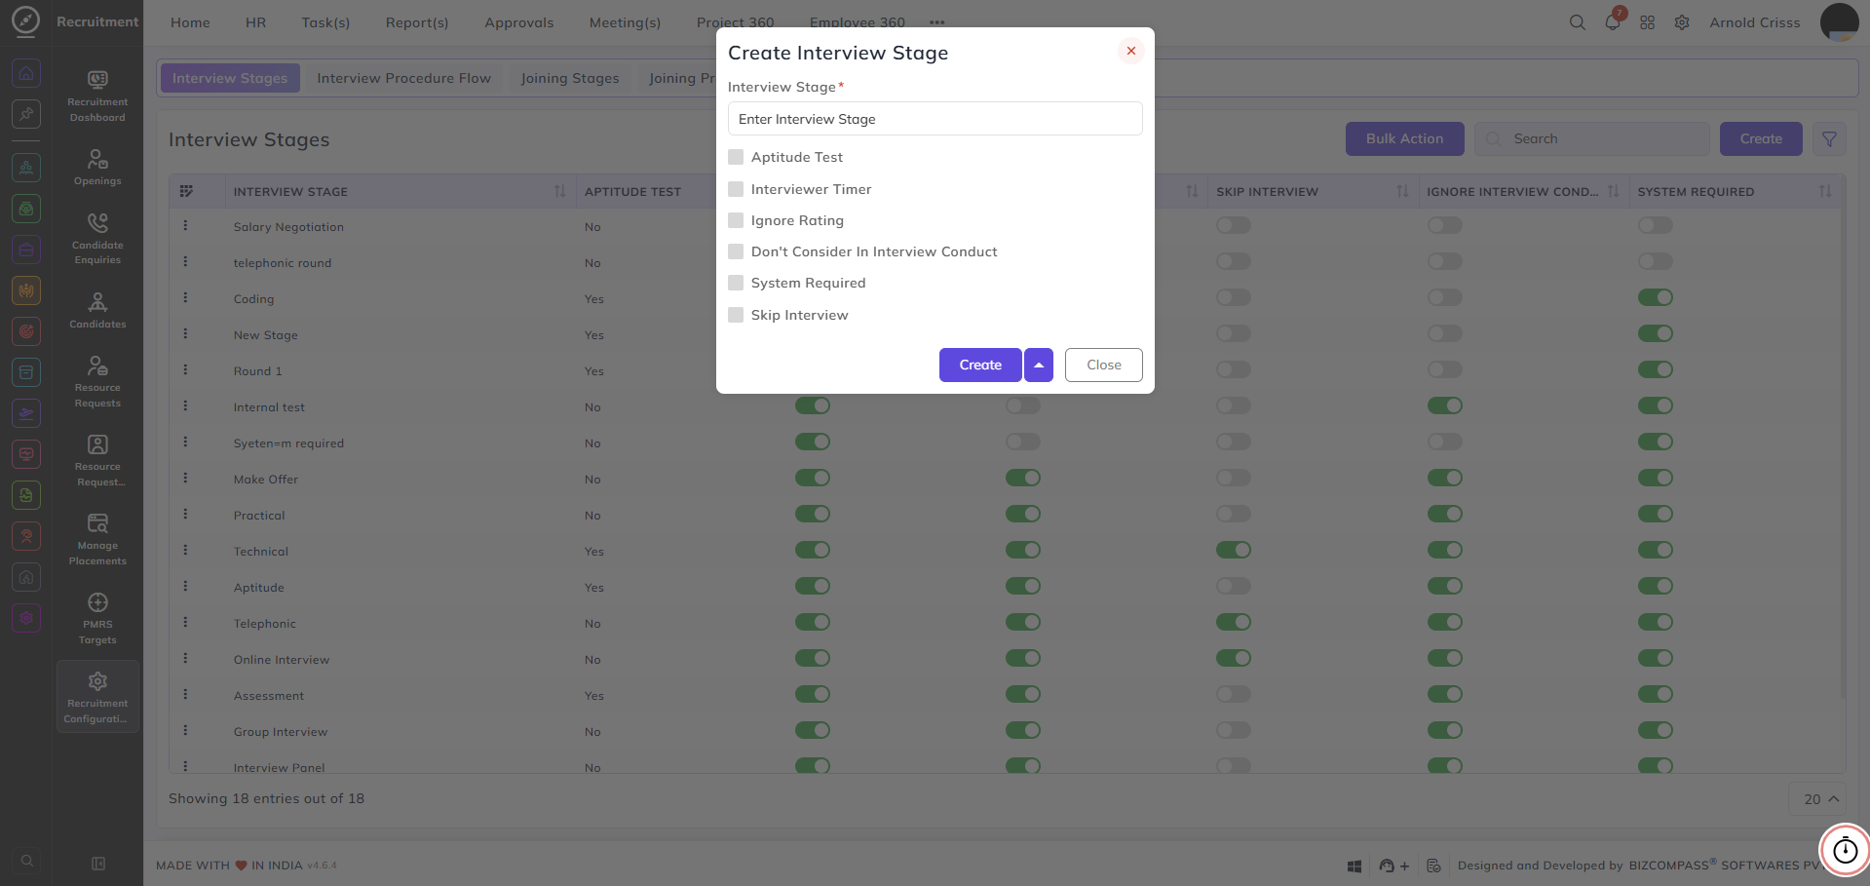Check the Skip Interview checkbox
The image size is (1870, 886).
click(736, 315)
